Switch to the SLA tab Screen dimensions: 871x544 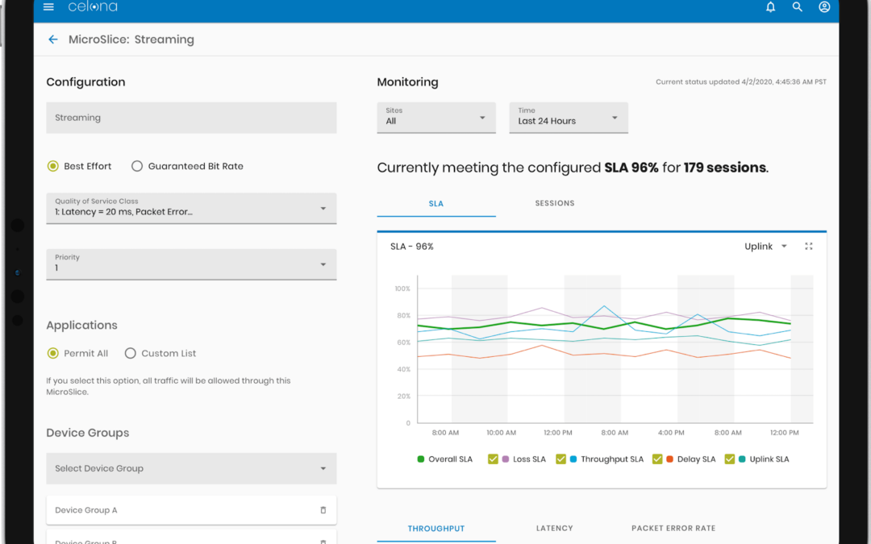[436, 203]
